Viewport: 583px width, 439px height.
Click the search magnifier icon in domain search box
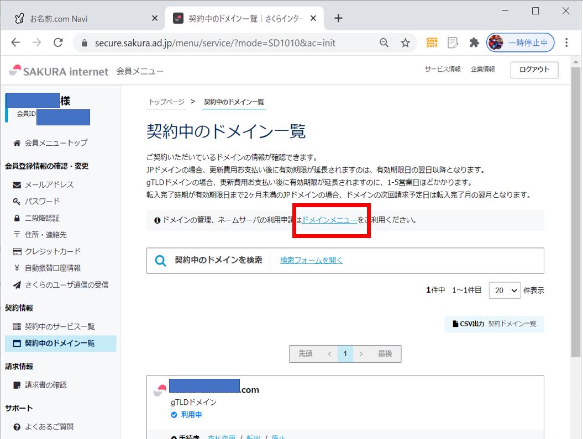[x=160, y=260]
